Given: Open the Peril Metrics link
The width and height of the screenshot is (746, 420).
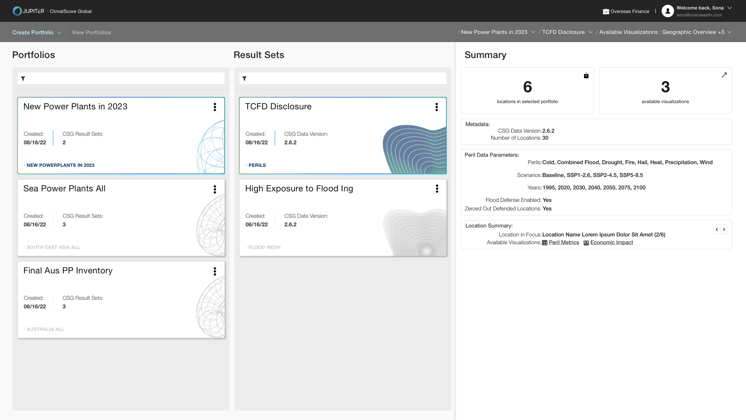Looking at the screenshot, I should 564,242.
